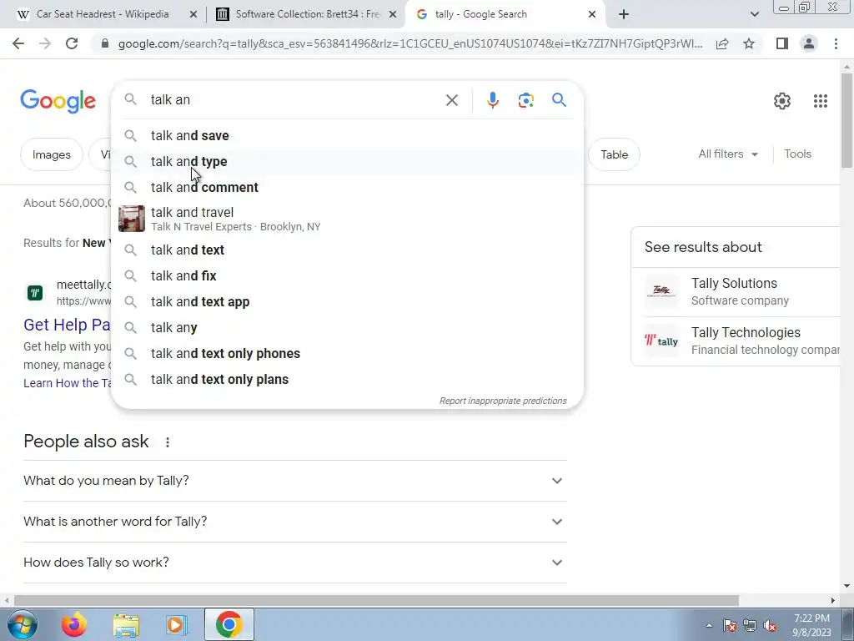Open the All filters dropdown
Screen dimensions: 854x641
click(728, 154)
